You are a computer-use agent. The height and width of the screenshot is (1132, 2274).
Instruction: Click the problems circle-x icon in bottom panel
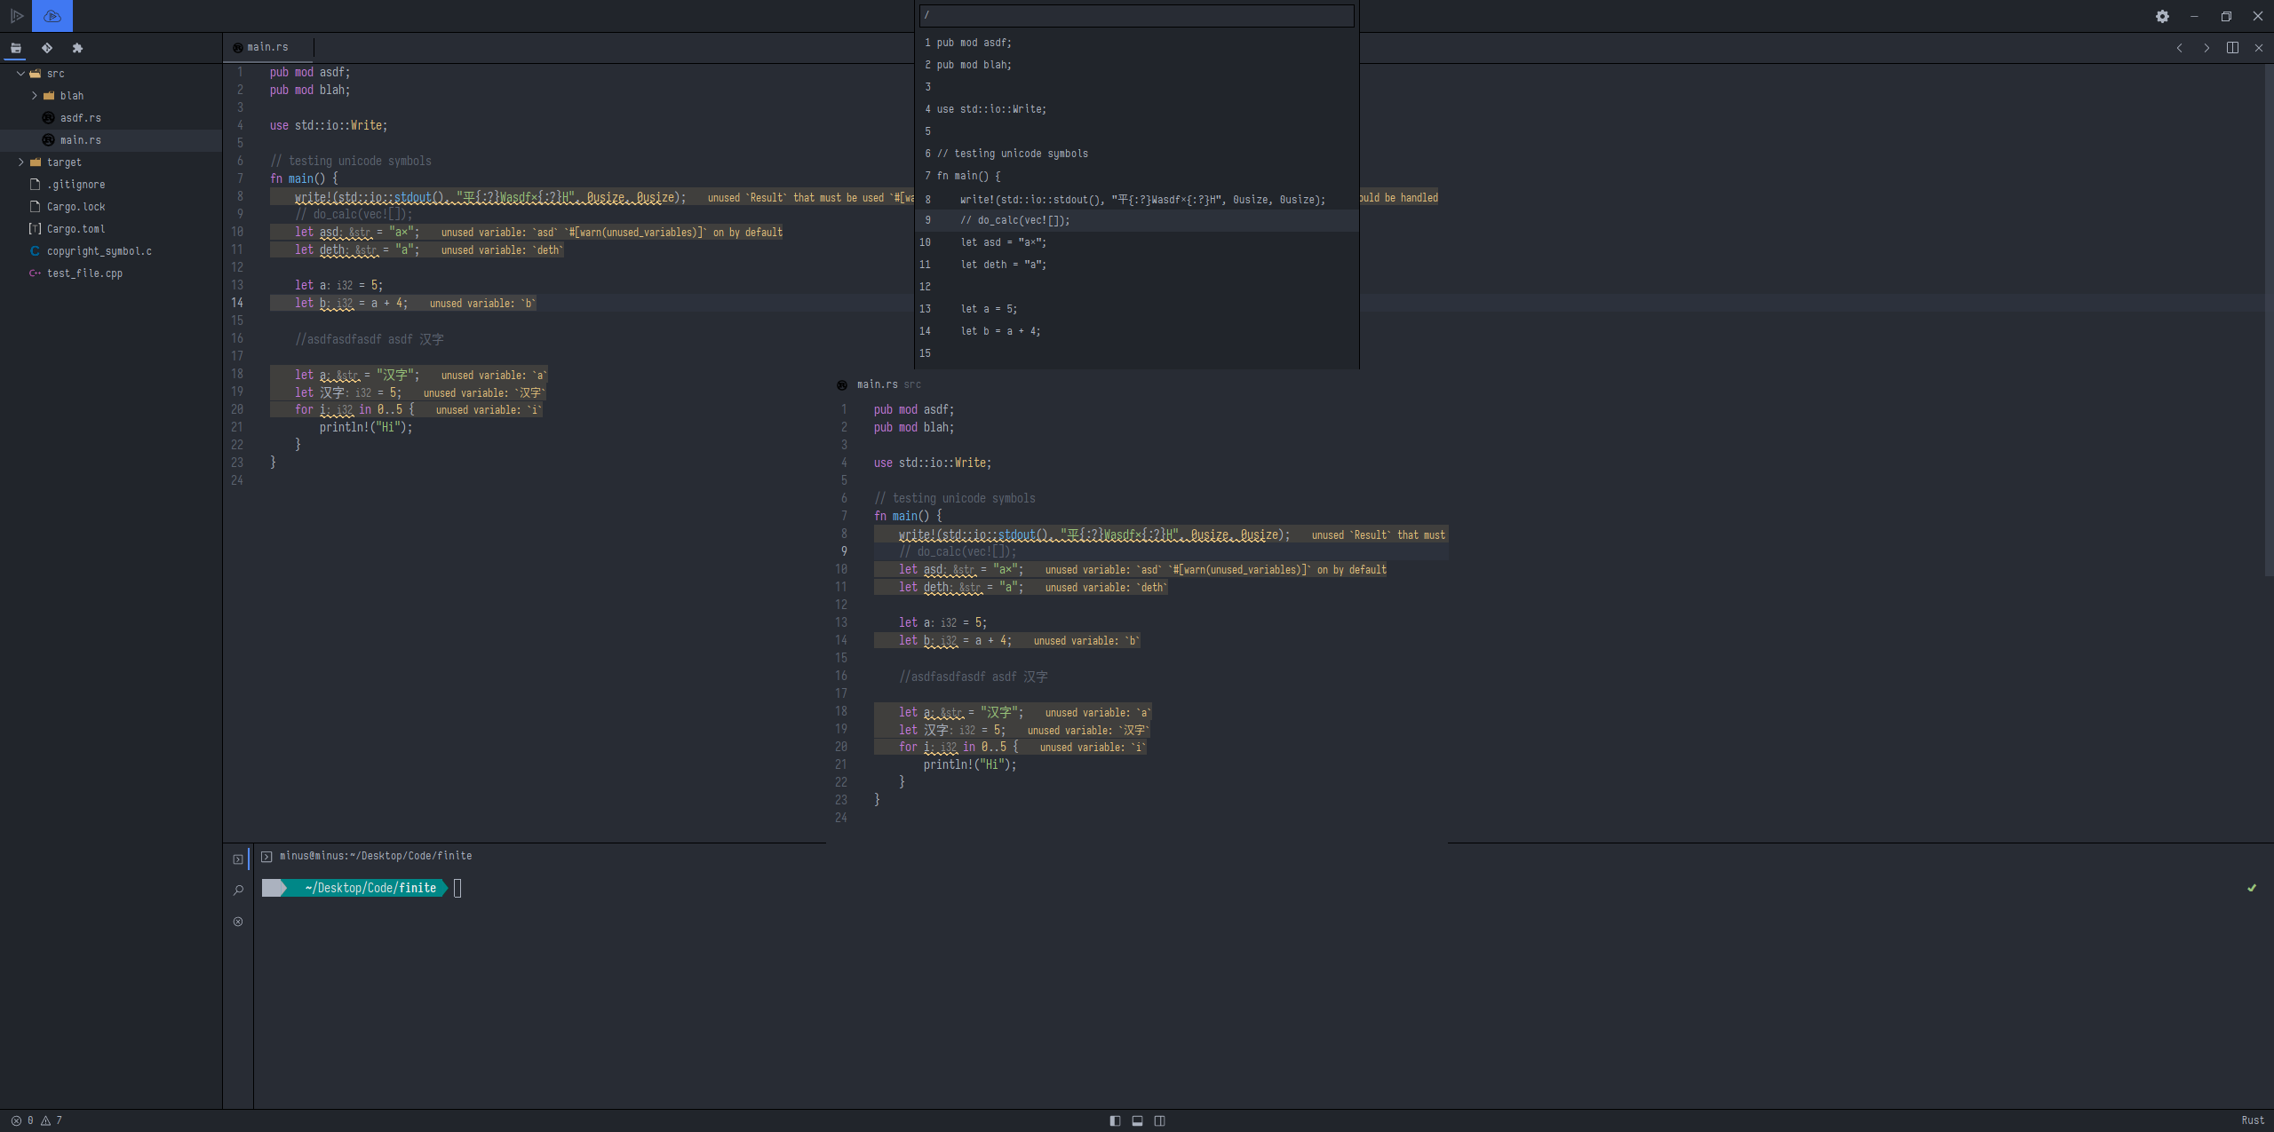pos(238,922)
